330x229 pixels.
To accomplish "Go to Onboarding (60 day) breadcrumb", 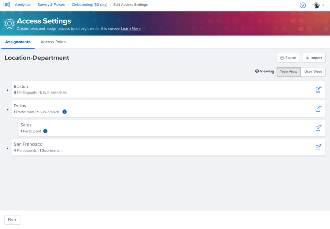I will 90,5.
